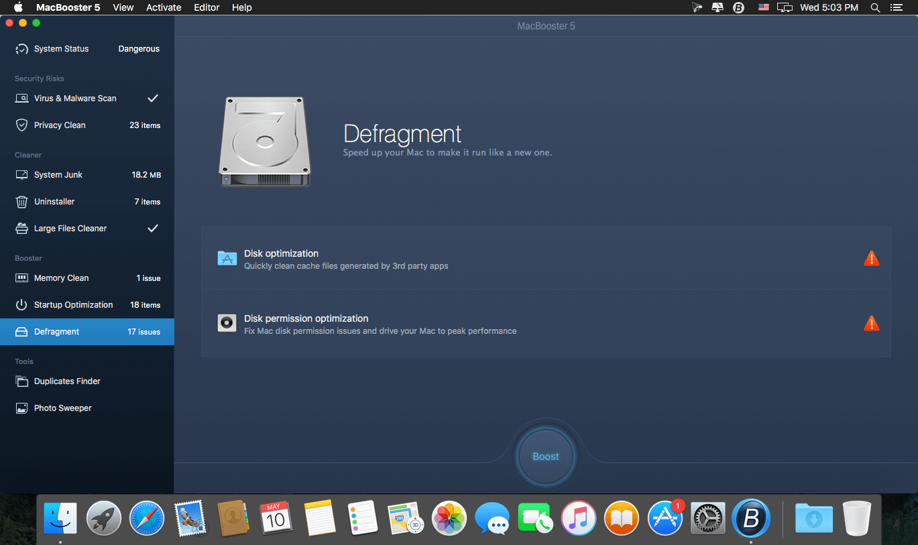Click the Photo Sweeper icon

(x=22, y=408)
